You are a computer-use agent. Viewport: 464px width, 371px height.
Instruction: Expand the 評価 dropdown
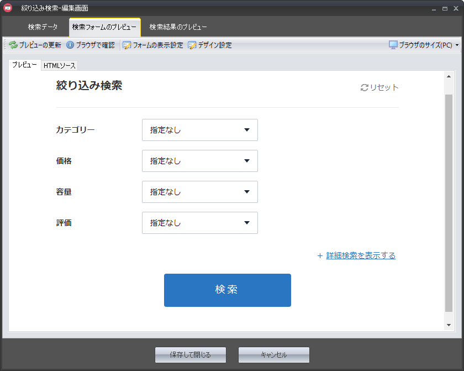click(199, 223)
